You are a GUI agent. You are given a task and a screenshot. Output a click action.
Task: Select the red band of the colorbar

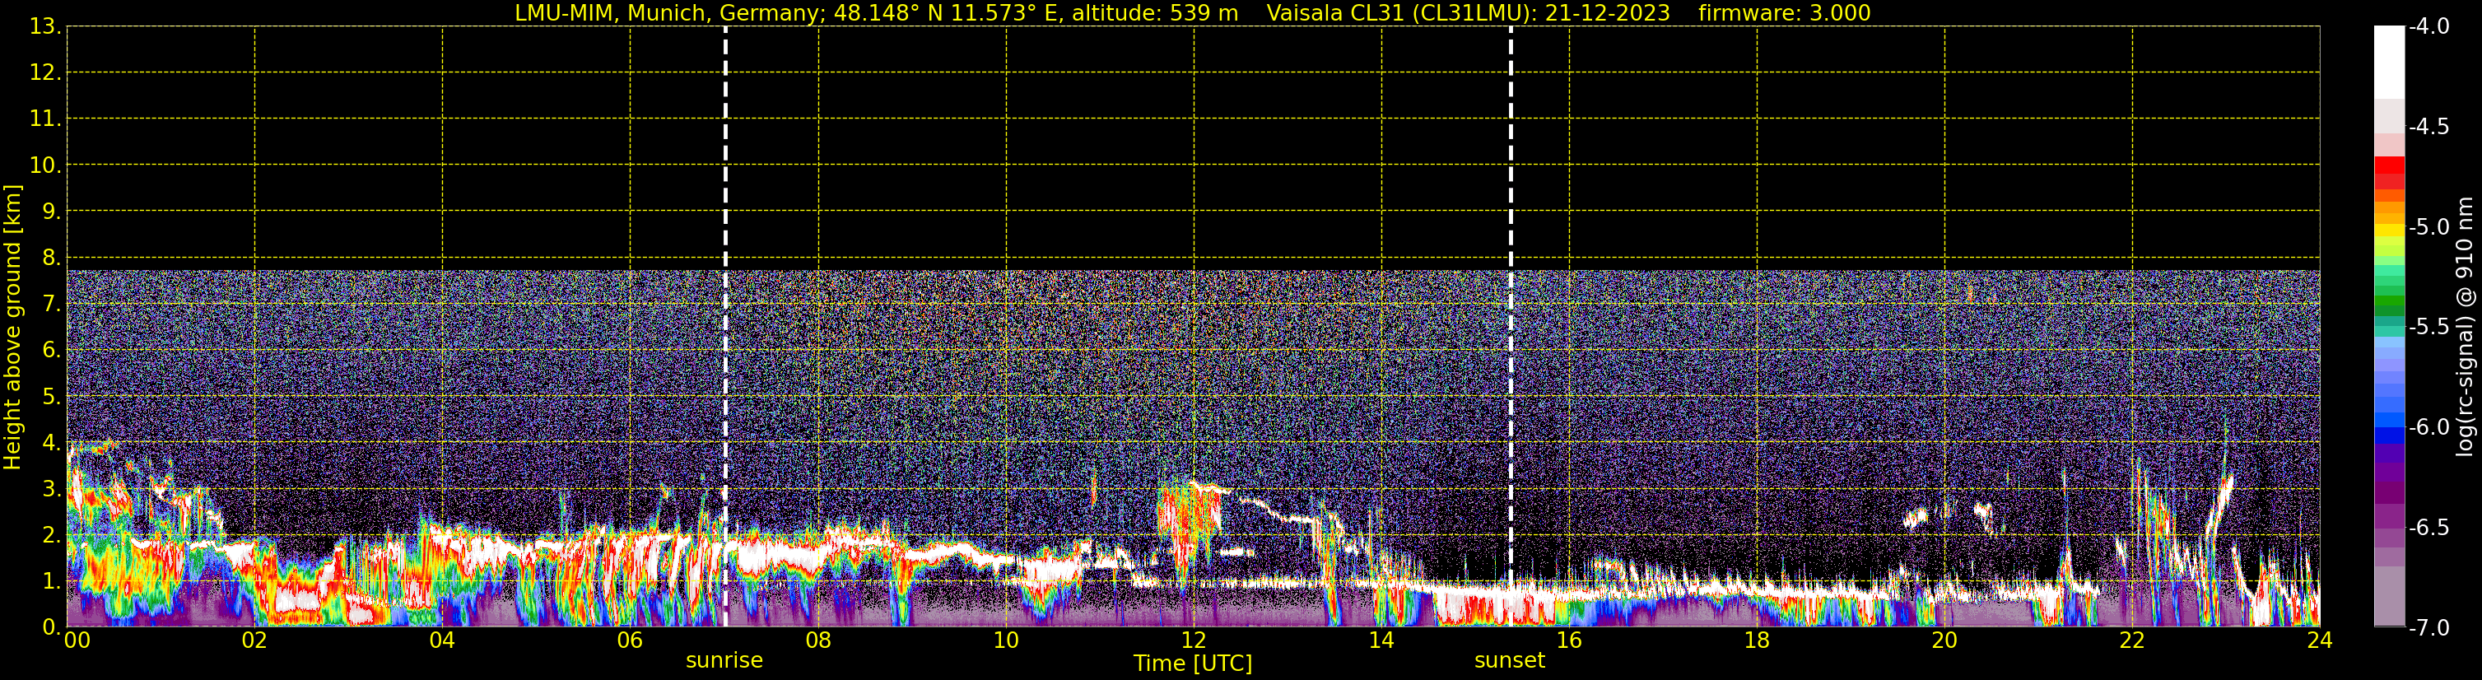[2388, 169]
